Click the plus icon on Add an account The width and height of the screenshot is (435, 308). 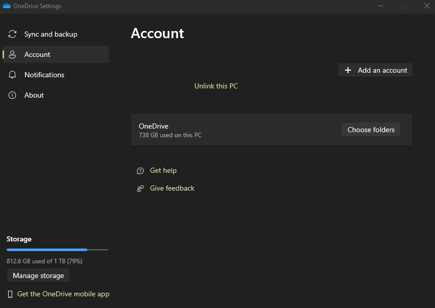tap(348, 70)
